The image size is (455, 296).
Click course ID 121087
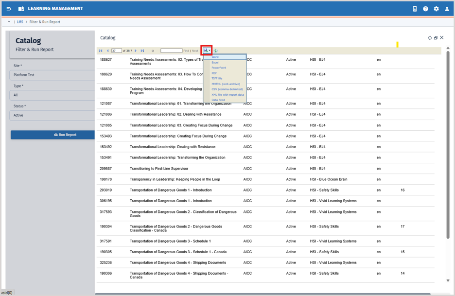point(105,104)
